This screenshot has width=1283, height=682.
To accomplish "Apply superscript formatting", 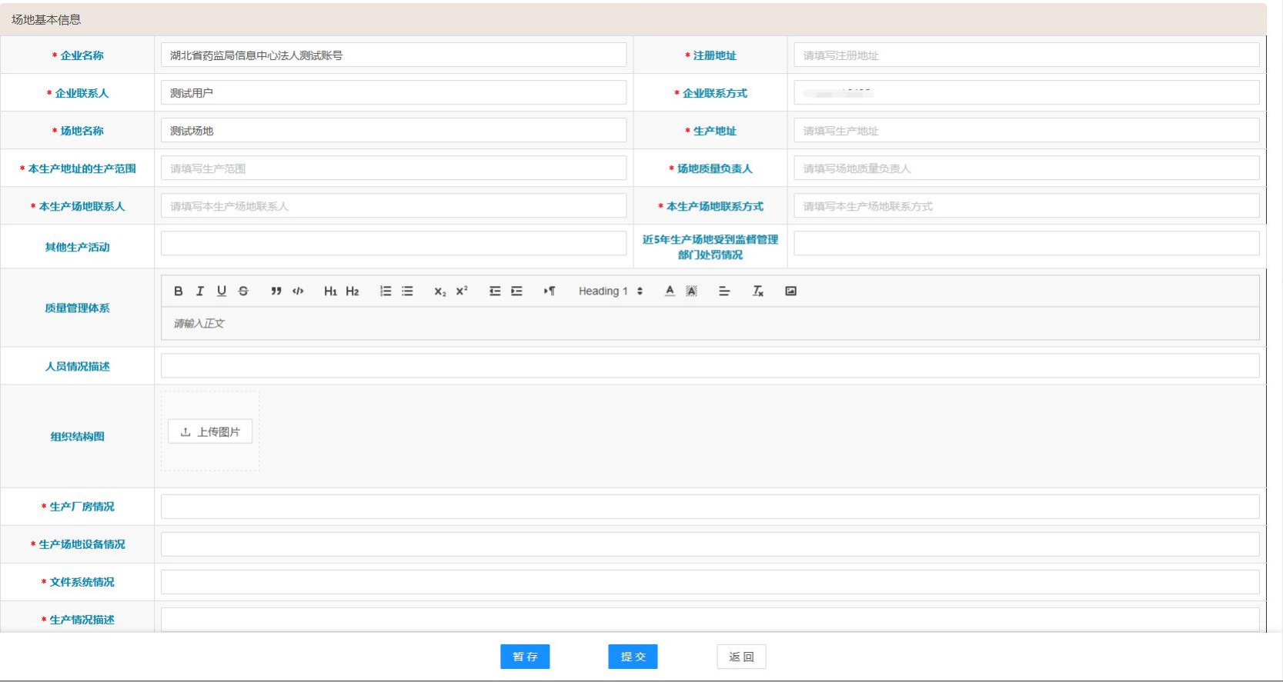I will coord(461,291).
